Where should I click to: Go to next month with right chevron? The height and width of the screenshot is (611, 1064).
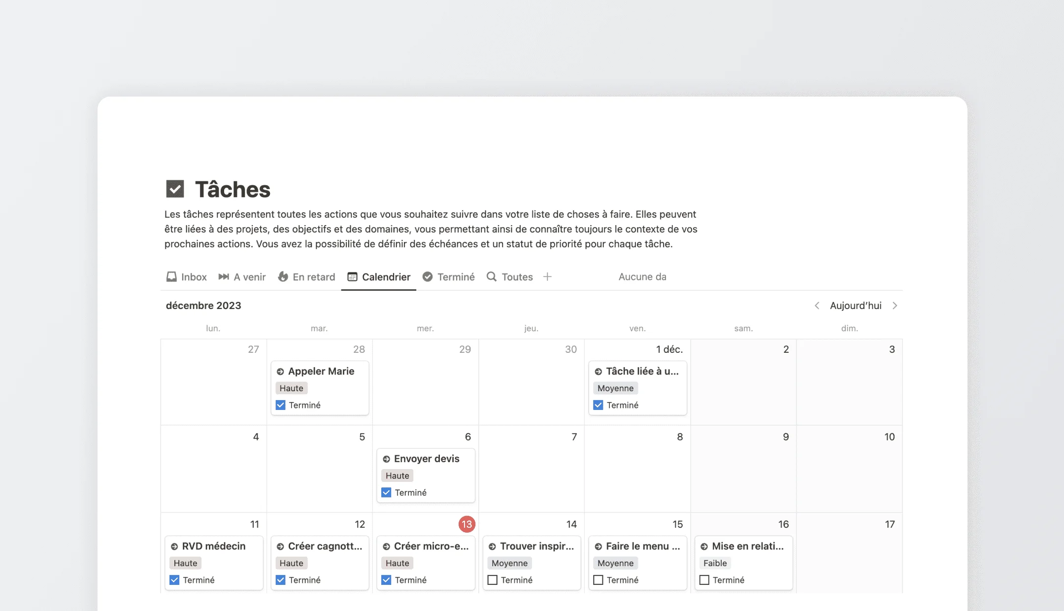895,305
